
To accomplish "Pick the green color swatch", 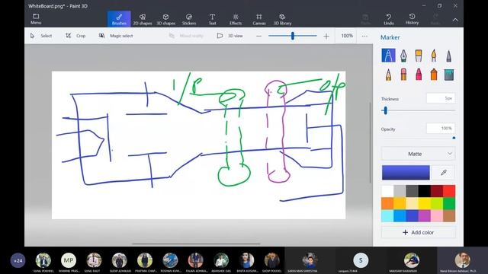I will [449, 203].
